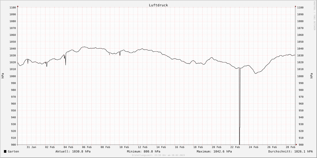
Task: Click the Luftdruck chart title
Action: [x=158, y=5]
